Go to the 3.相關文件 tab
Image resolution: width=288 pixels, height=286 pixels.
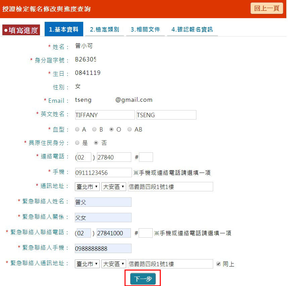[145, 30]
